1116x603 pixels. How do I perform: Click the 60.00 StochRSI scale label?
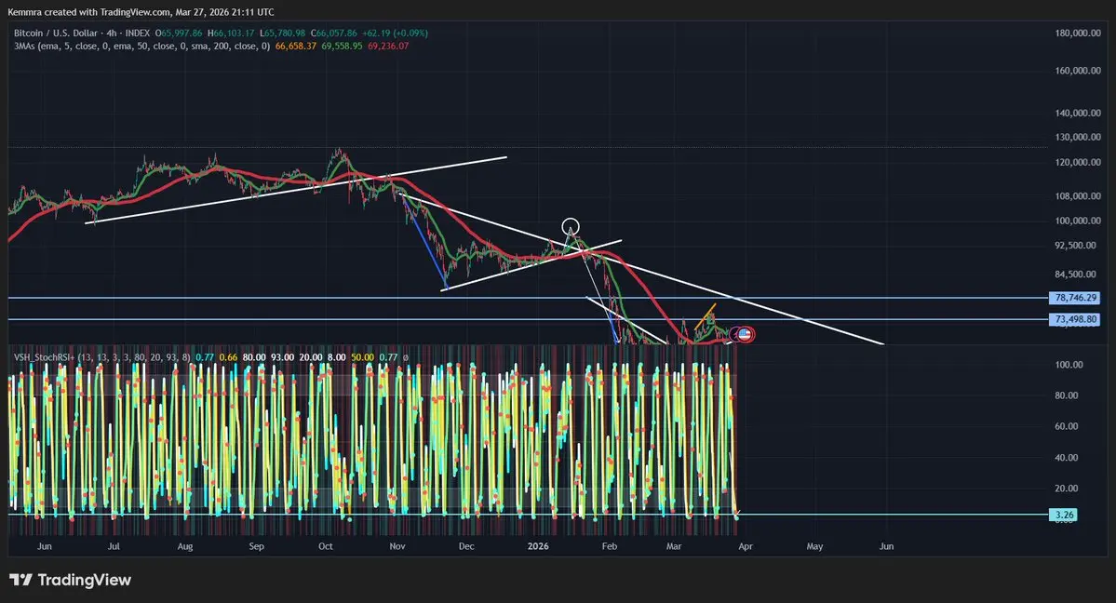[1066, 426]
